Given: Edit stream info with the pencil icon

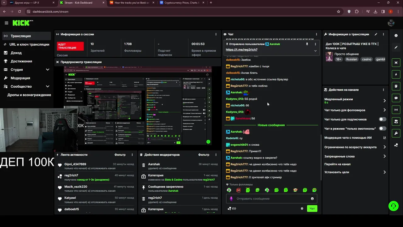Looking at the screenshot, I should (x=376, y=34).
